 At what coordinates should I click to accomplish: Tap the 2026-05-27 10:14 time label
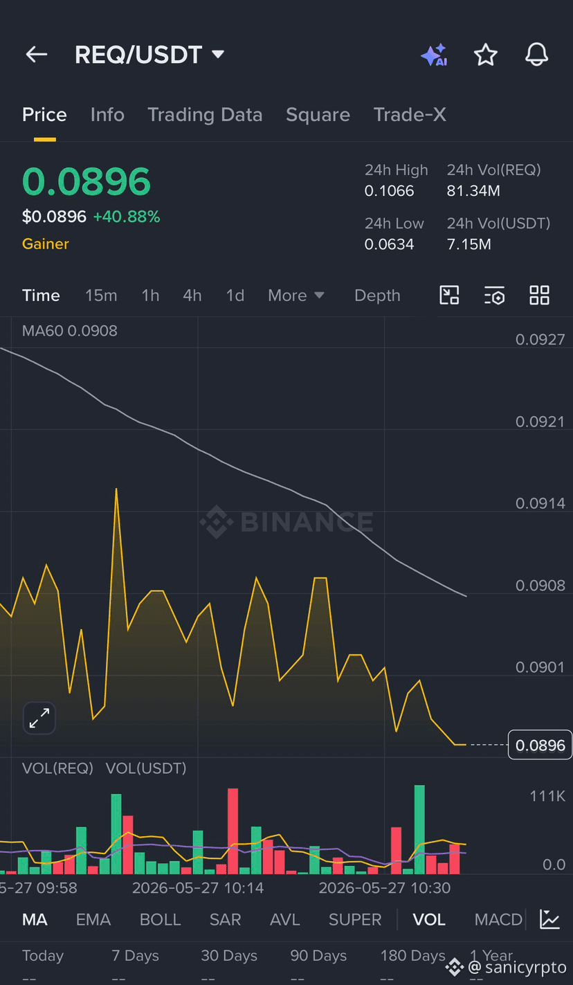tap(198, 887)
